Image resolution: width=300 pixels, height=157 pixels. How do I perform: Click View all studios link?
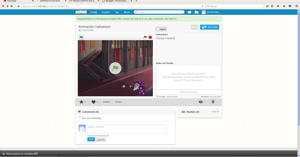[x=215, y=112]
